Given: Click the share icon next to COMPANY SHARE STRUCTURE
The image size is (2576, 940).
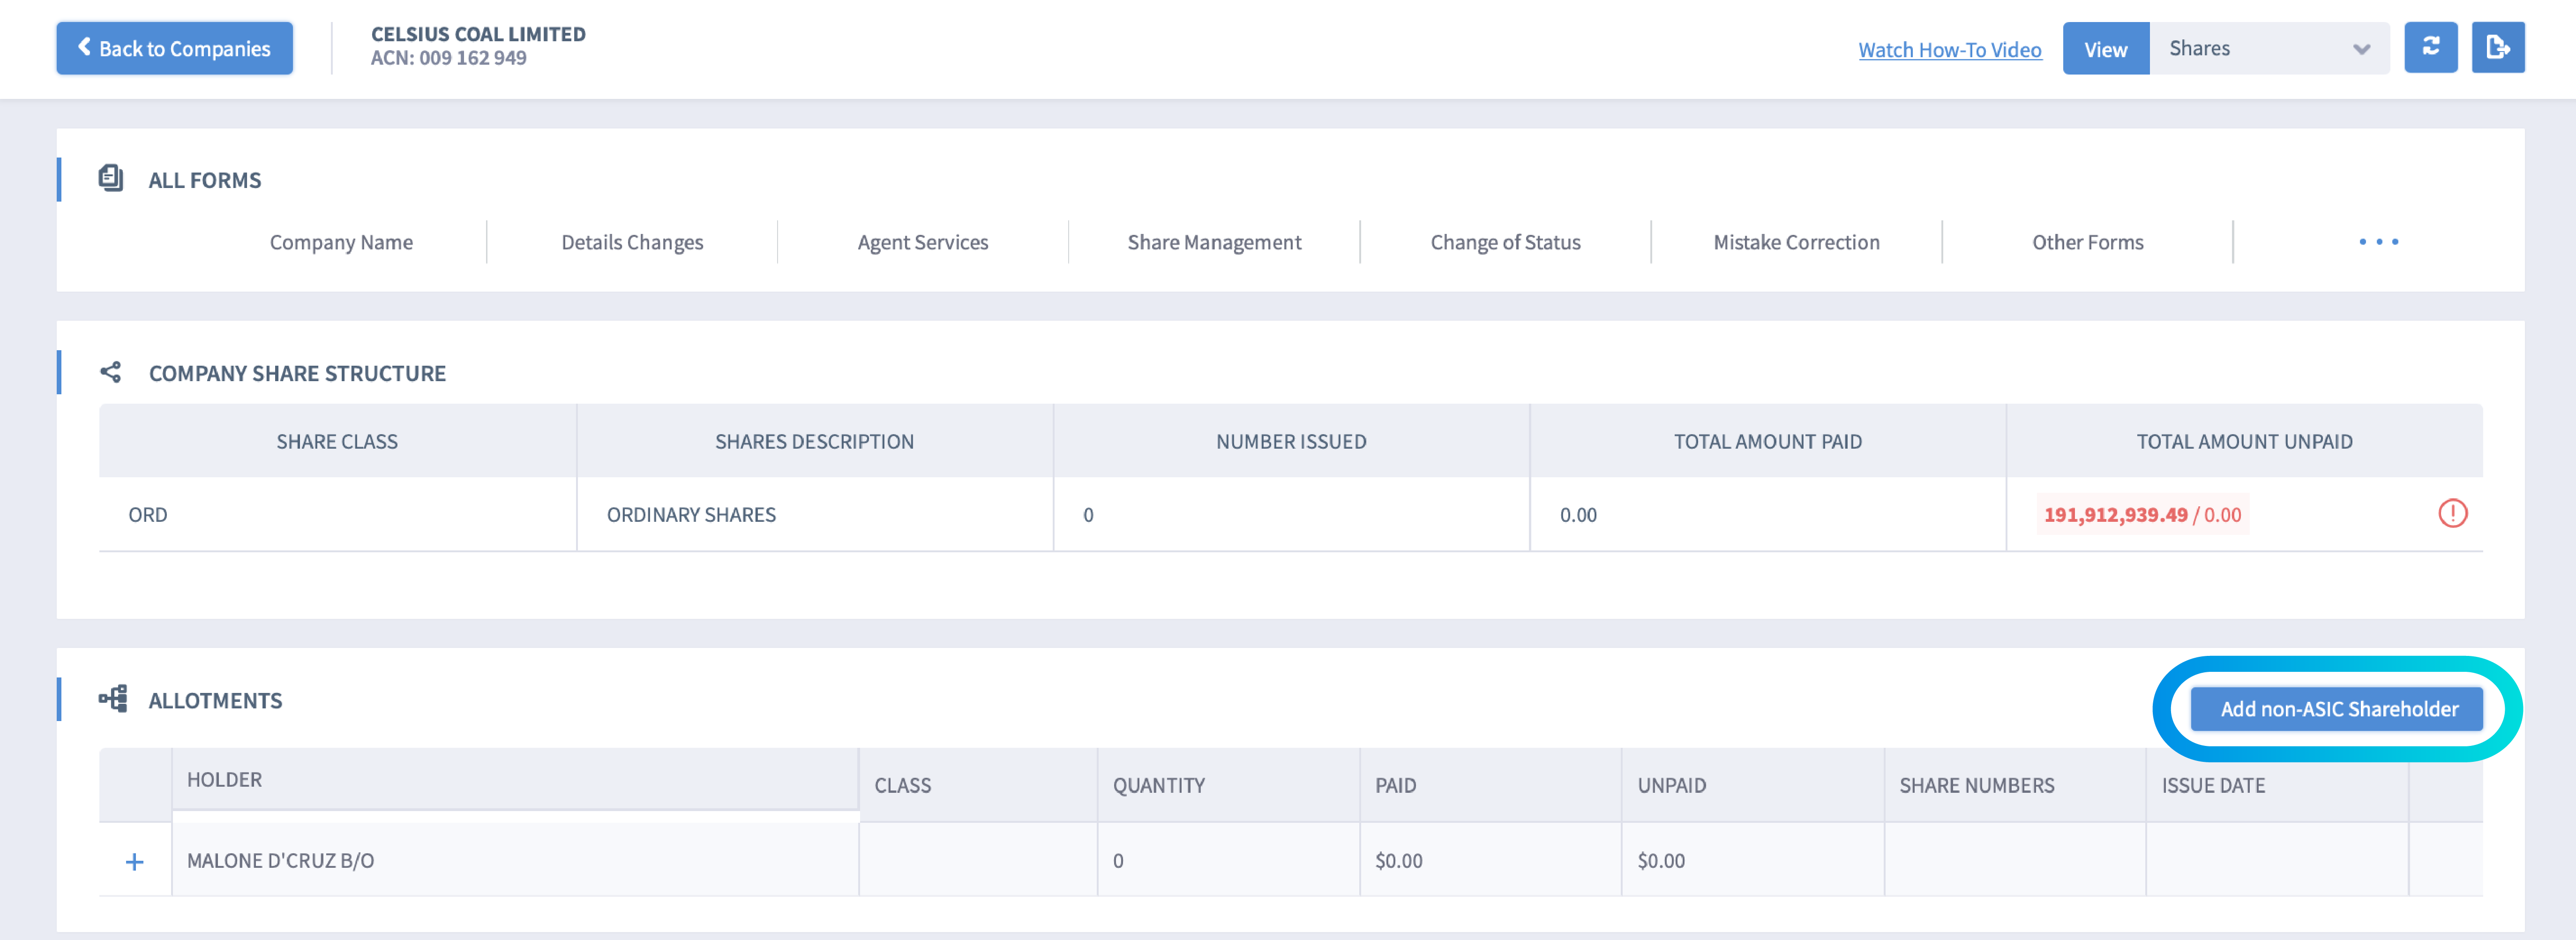Looking at the screenshot, I should (x=110, y=371).
